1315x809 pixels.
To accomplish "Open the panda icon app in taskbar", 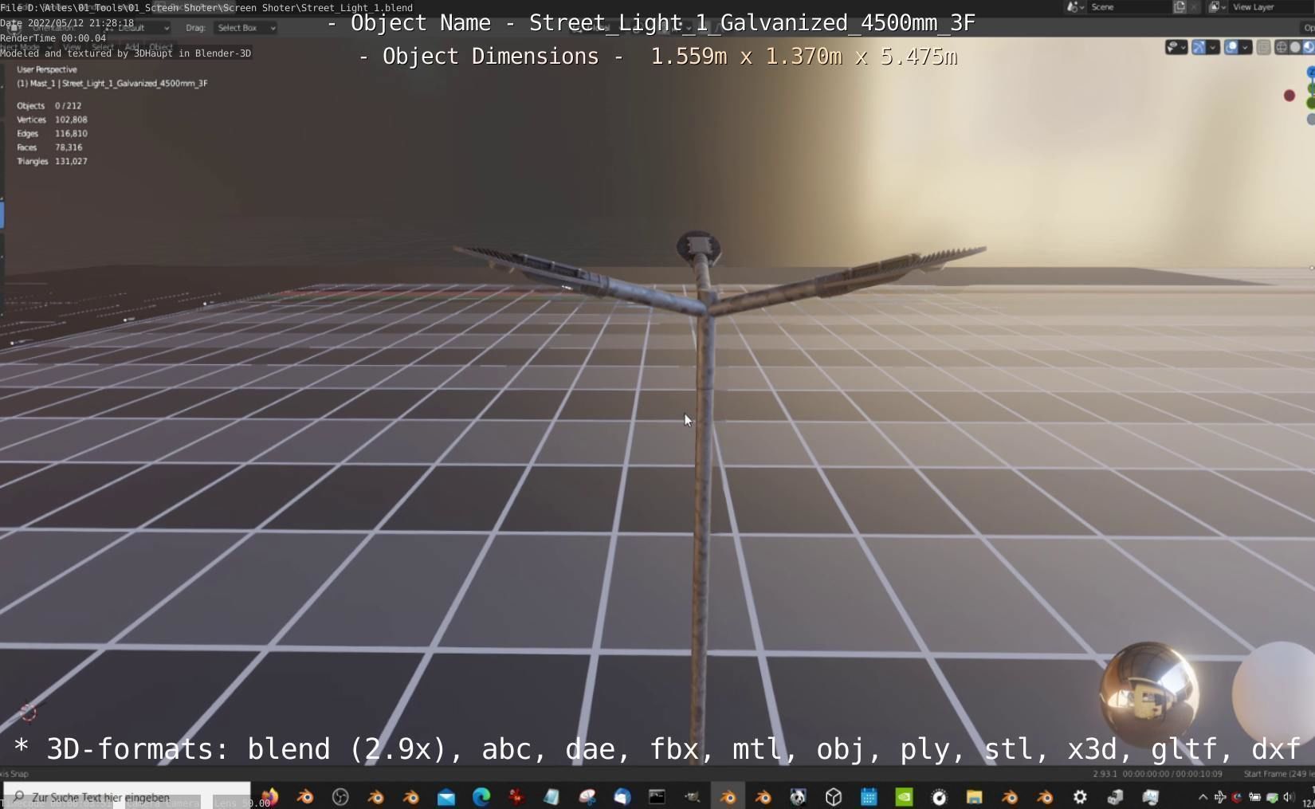I will pyautogui.click(x=798, y=796).
